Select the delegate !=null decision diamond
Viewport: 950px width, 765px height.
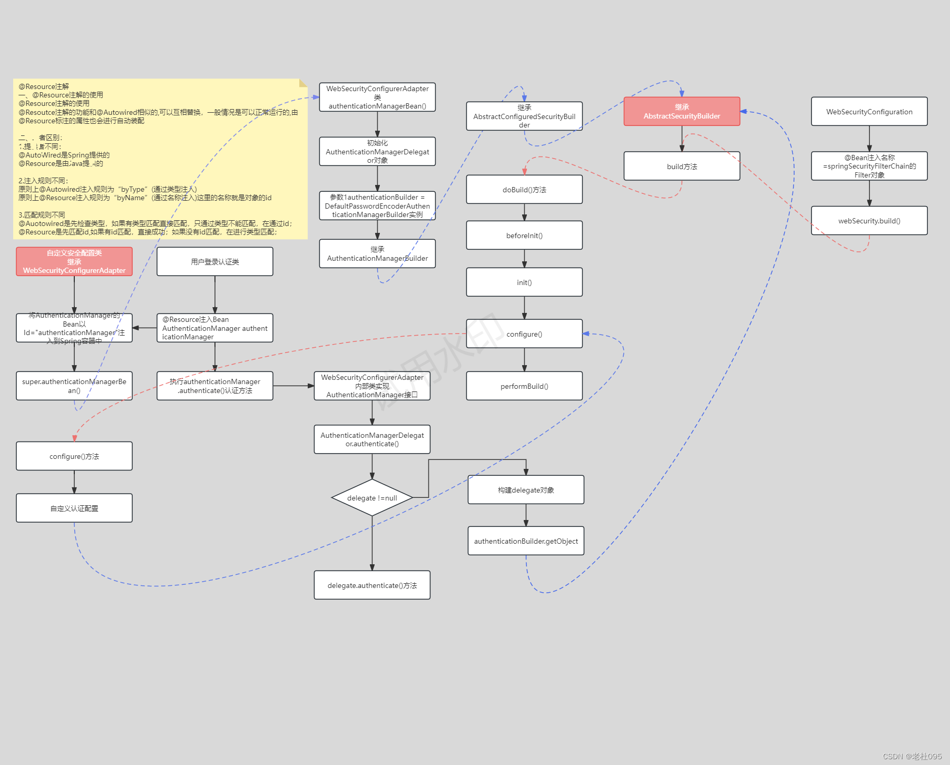372,498
